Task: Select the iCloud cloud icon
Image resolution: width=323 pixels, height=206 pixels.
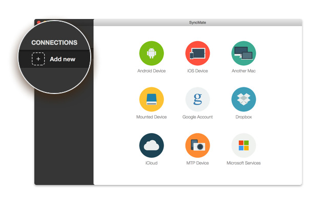Action: tap(151, 145)
